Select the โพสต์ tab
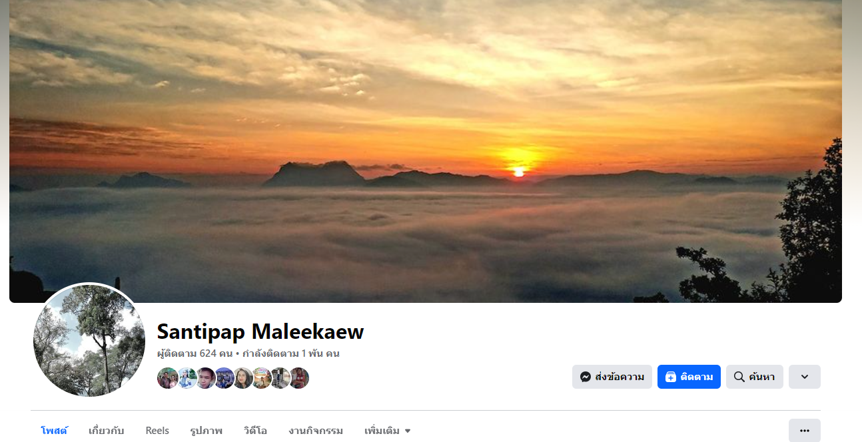Viewport: 862px width, 442px height. coord(54,431)
